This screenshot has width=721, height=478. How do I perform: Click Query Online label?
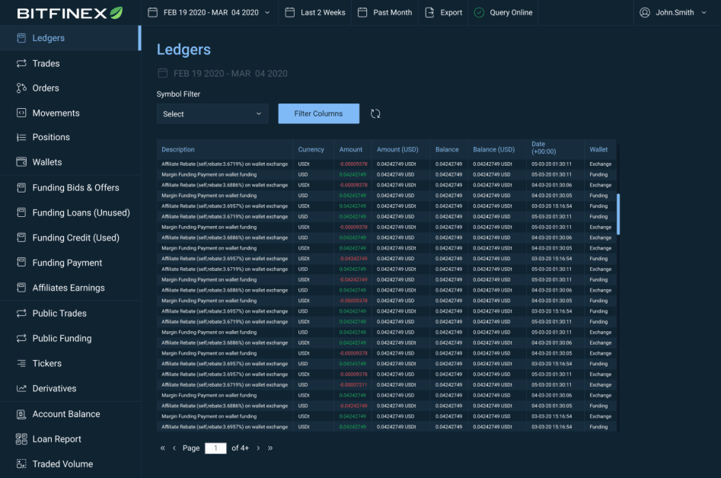pos(511,12)
